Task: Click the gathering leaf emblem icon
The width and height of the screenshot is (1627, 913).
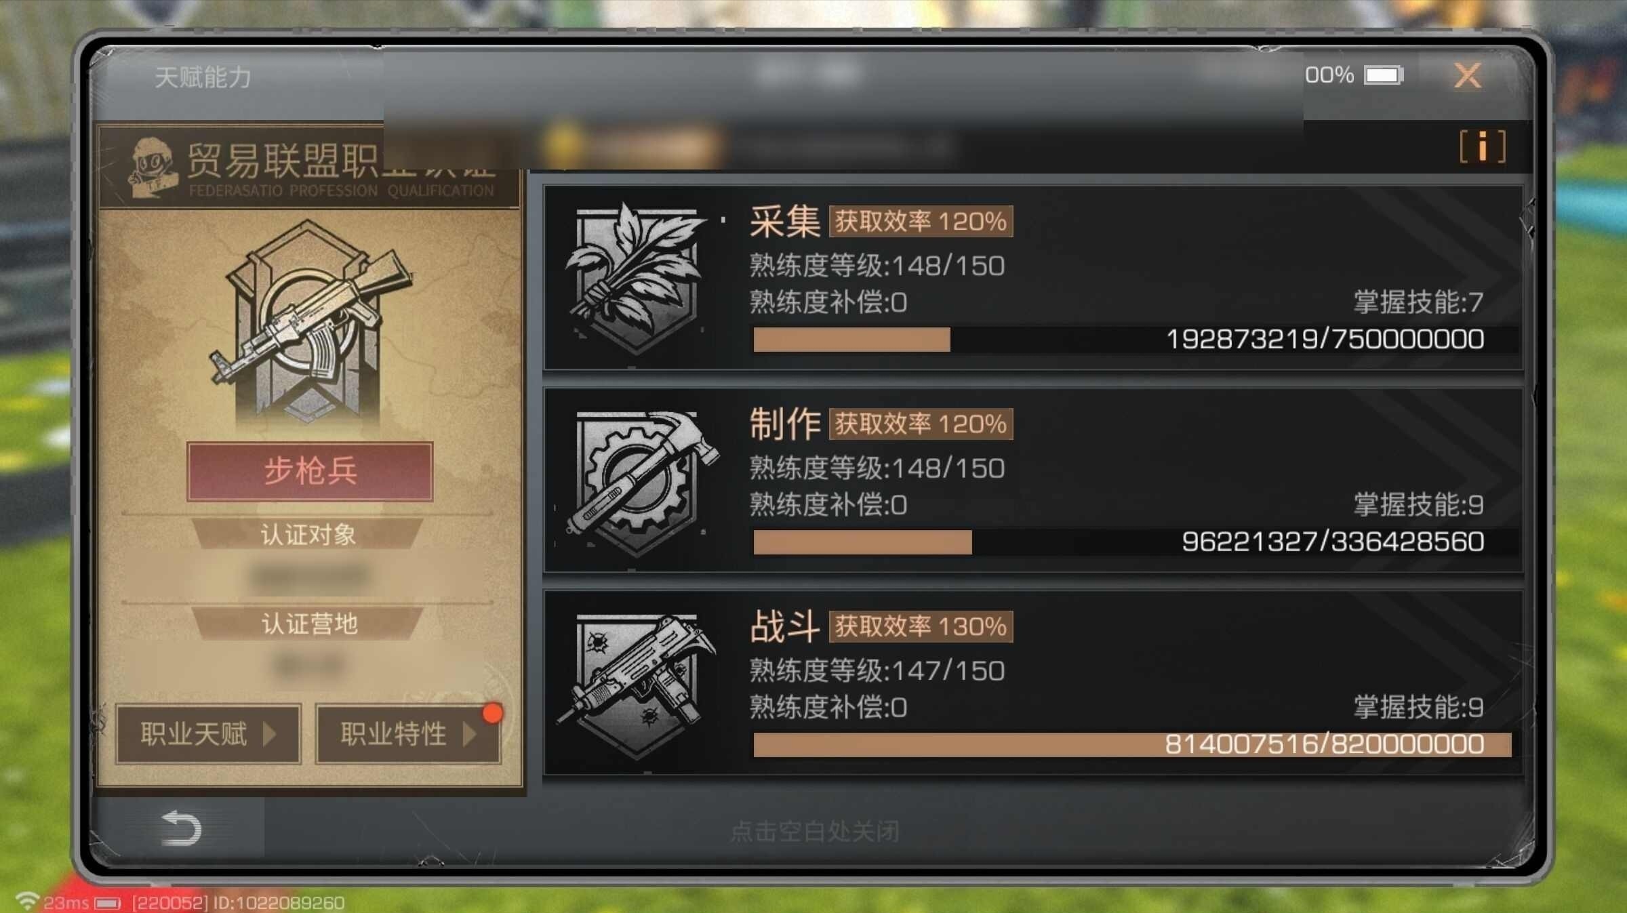Action: coord(637,278)
